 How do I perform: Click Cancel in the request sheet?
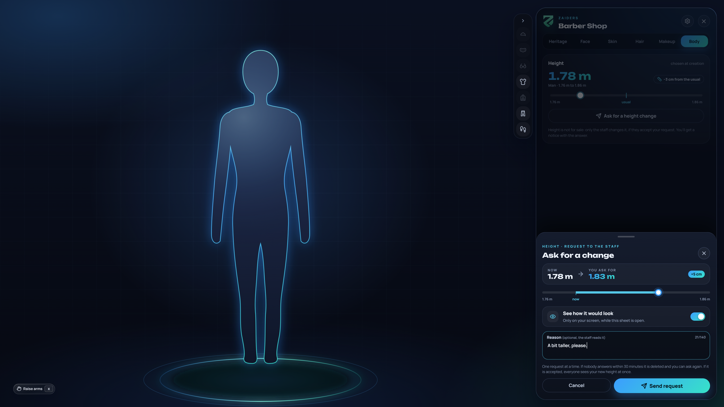576,386
